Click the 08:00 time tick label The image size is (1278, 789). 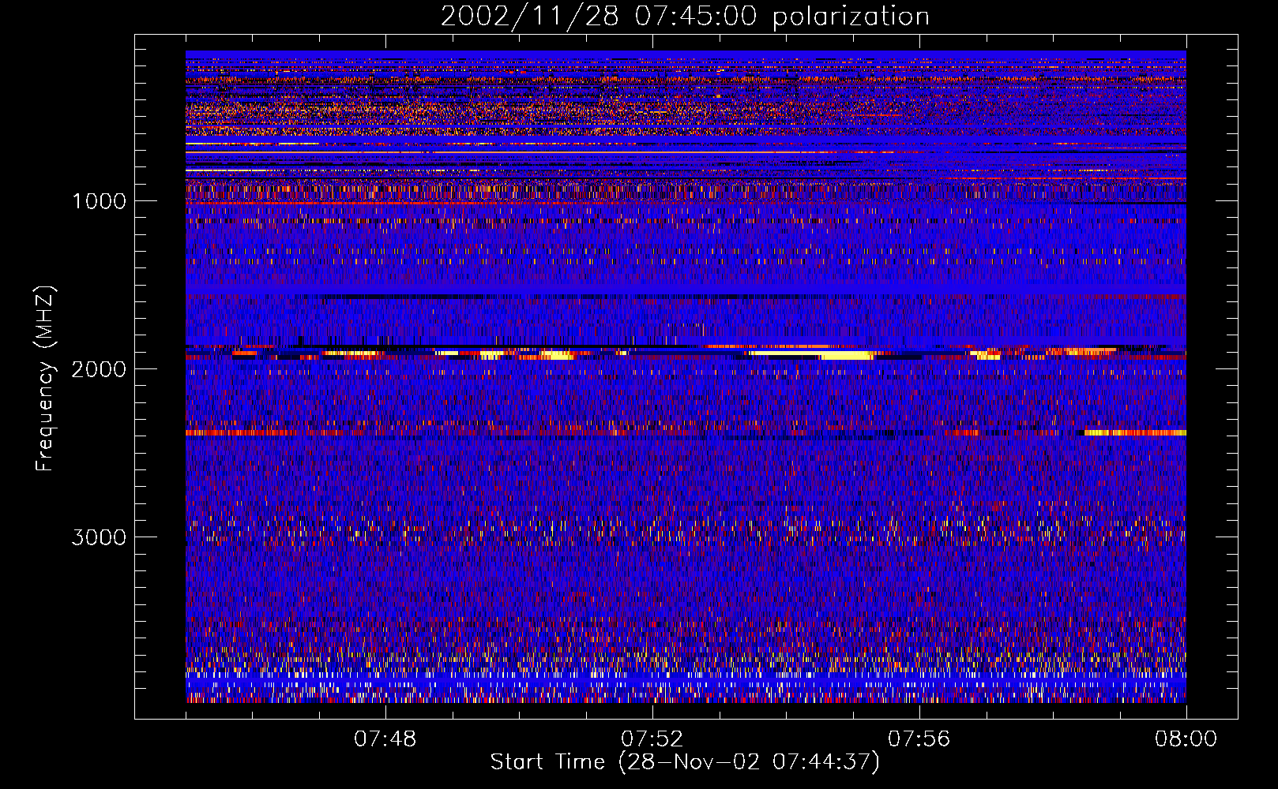click(x=1186, y=739)
